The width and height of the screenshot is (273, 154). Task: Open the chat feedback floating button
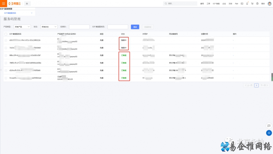coord(269,126)
